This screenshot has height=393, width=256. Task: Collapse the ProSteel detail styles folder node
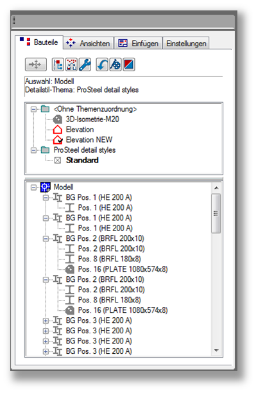pos(33,150)
